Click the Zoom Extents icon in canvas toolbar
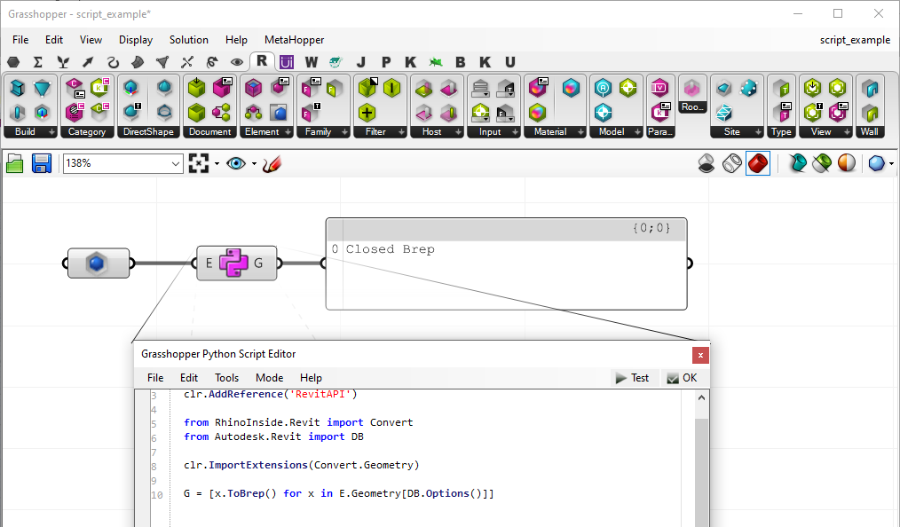 tap(199, 163)
